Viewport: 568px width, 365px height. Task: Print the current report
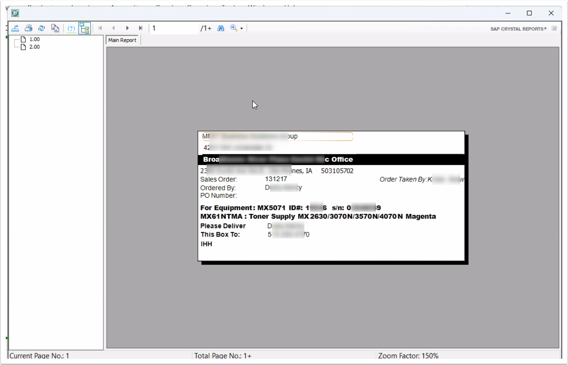coord(29,28)
